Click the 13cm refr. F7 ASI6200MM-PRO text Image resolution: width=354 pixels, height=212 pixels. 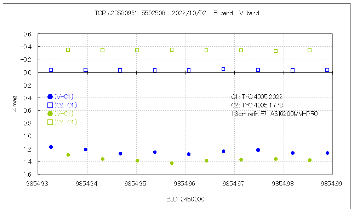[274, 113]
